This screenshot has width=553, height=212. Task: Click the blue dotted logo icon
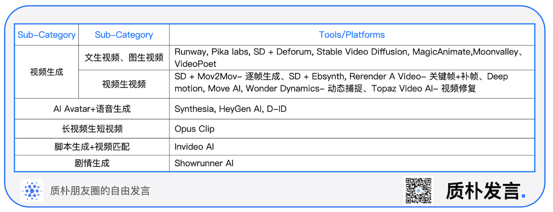tap(32, 191)
